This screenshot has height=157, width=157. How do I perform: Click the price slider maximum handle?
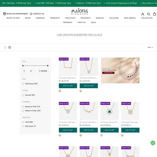[48, 66]
